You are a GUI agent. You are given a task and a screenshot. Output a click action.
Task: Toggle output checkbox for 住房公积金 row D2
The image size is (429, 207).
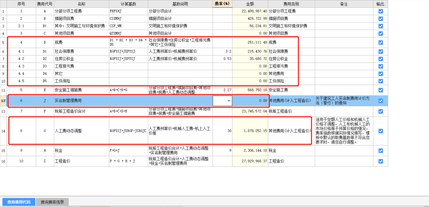[381, 59]
